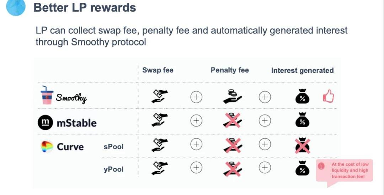The image size is (384, 195).
Task: Click the info icon in pink callout
Action: point(321,166)
